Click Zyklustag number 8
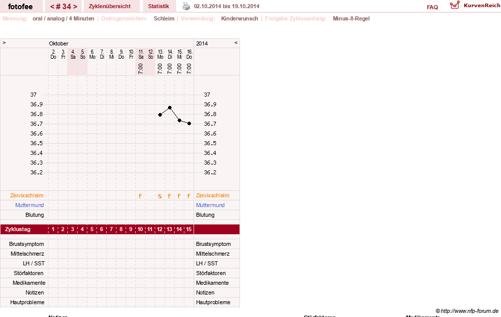Viewport: 501px width, 317px height. (x=121, y=230)
